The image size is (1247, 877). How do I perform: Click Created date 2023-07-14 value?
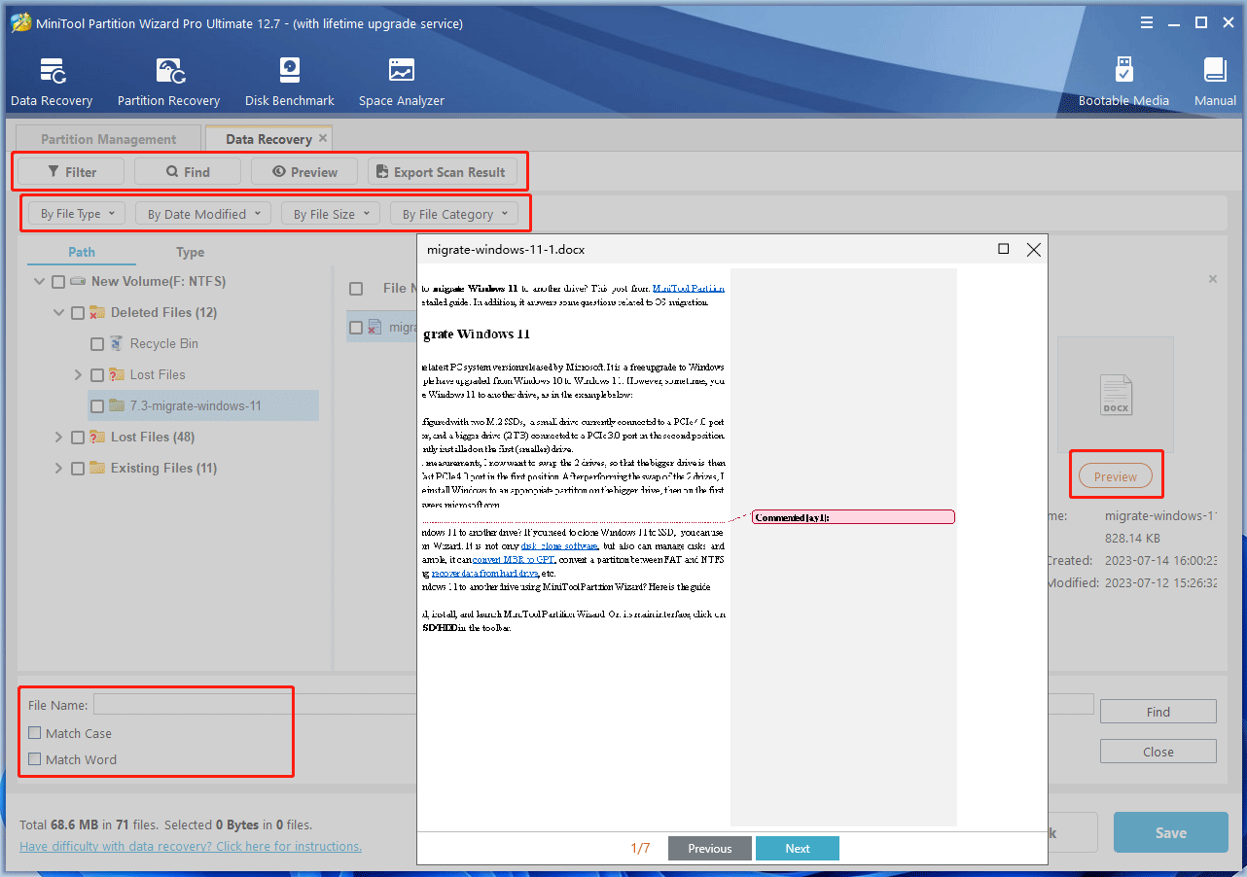tap(1161, 560)
